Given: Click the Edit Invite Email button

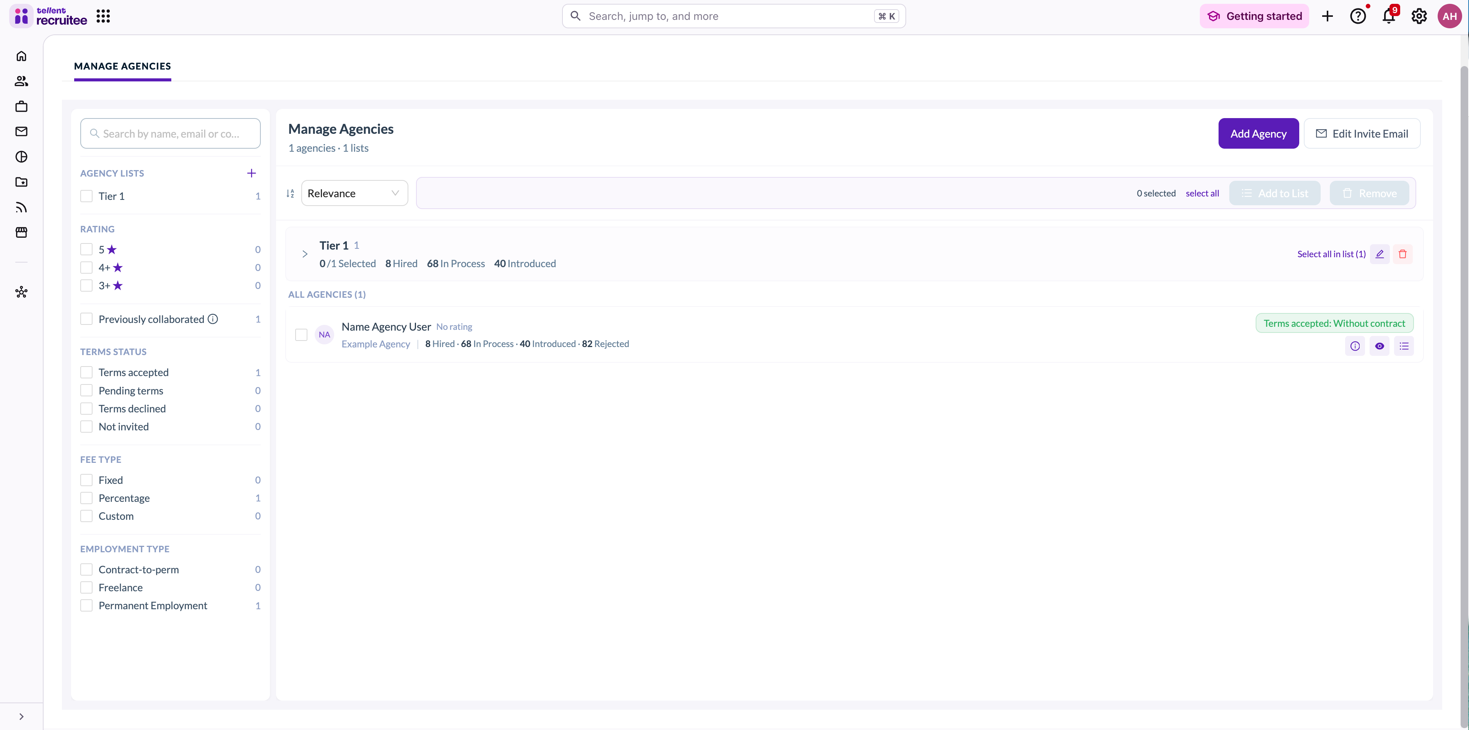Looking at the screenshot, I should tap(1362, 133).
